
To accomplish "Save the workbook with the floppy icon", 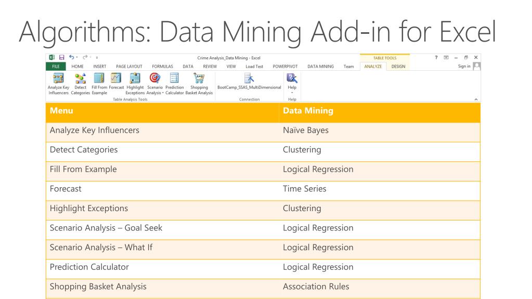I will coord(61,57).
